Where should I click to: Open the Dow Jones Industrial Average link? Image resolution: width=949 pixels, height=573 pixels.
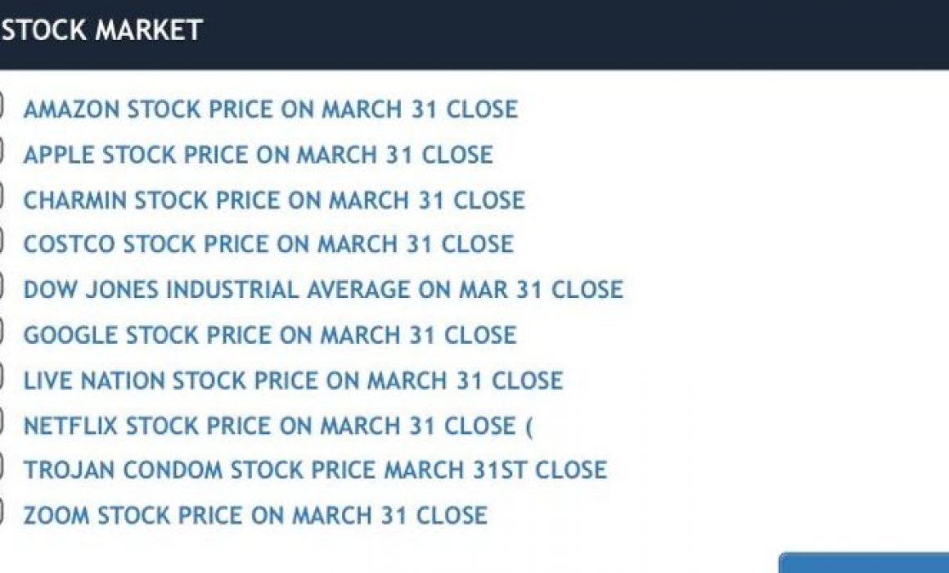pyautogui.click(x=323, y=290)
